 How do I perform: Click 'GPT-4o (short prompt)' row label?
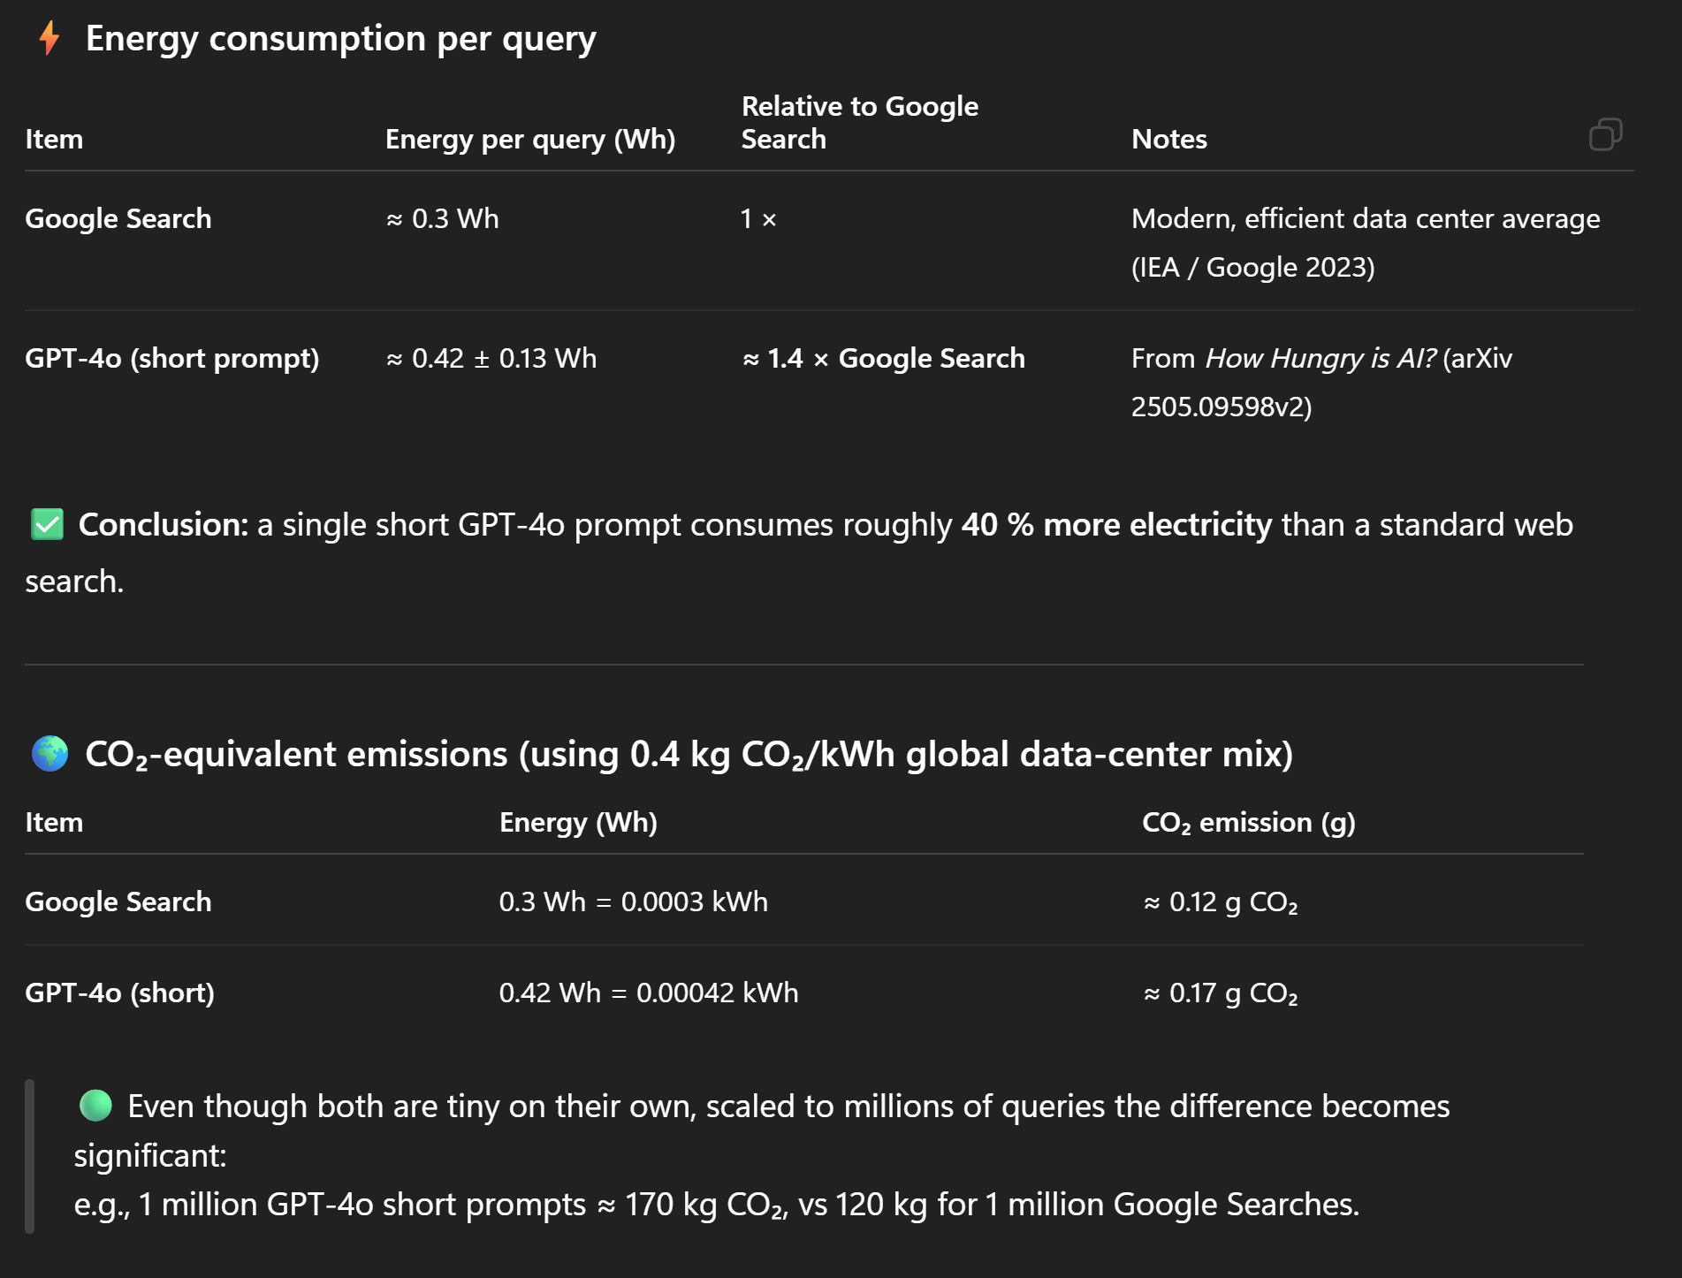171,358
